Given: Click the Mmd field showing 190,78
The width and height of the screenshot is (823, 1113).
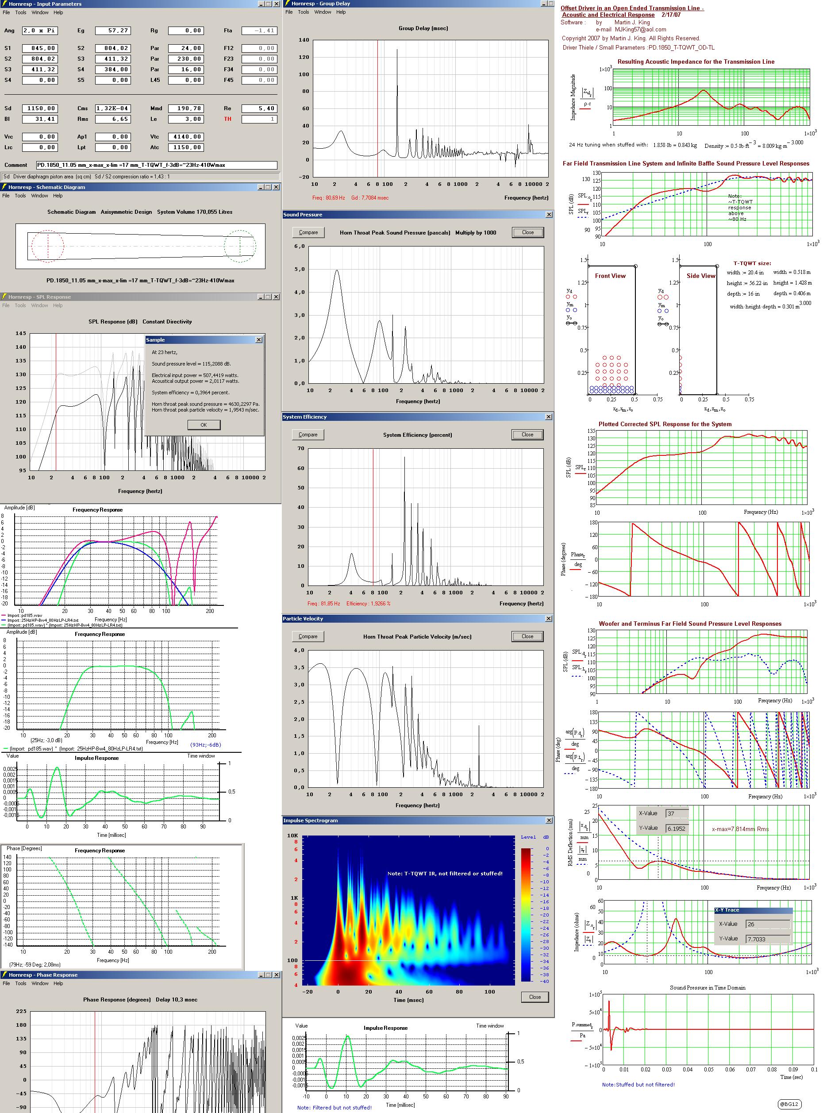Looking at the screenshot, I should (186, 108).
